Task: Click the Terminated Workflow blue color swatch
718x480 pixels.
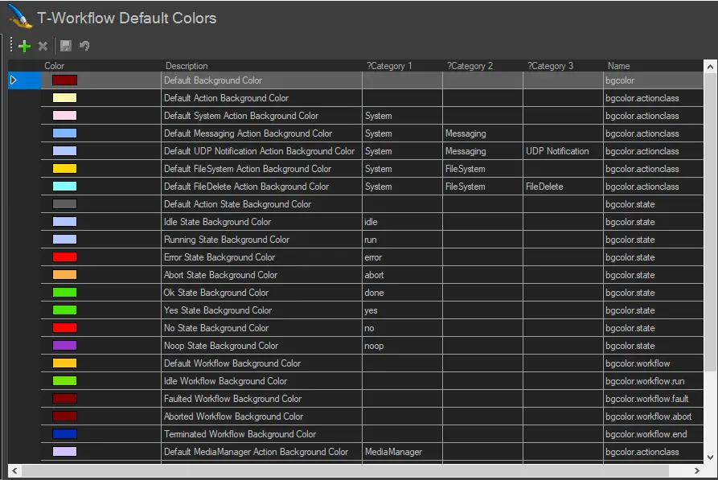Action: (x=64, y=434)
